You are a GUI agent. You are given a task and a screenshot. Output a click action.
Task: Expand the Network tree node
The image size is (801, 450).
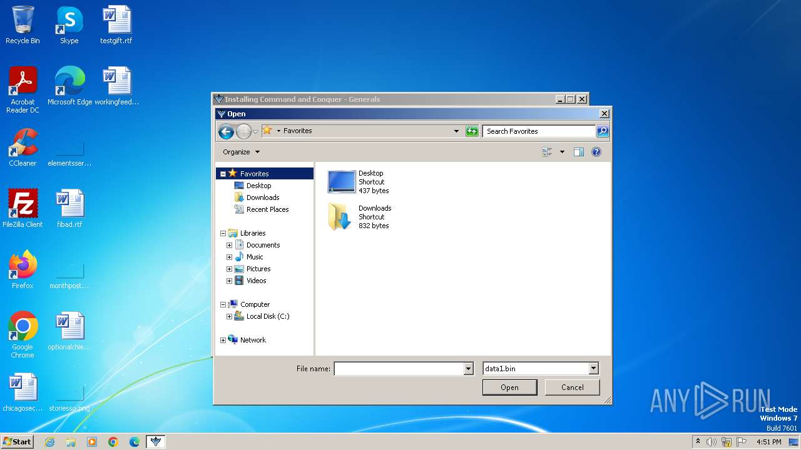coord(223,340)
